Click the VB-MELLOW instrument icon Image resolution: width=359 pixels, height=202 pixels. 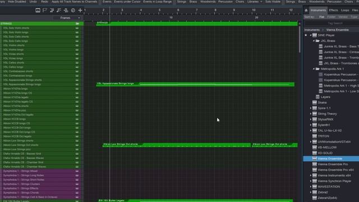pos(315,147)
